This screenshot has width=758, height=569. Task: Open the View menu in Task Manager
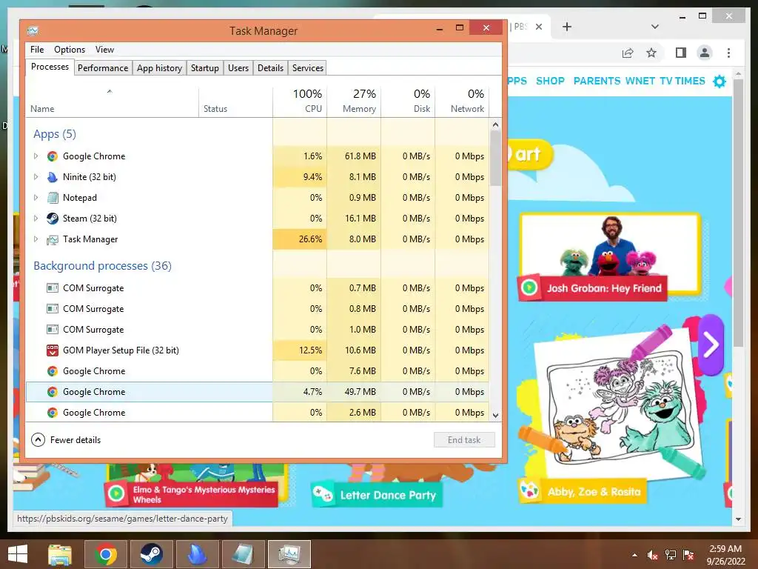(x=104, y=50)
